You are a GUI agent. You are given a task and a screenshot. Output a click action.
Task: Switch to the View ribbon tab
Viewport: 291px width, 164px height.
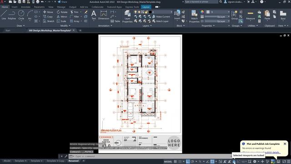pyautogui.click(x=50, y=7)
